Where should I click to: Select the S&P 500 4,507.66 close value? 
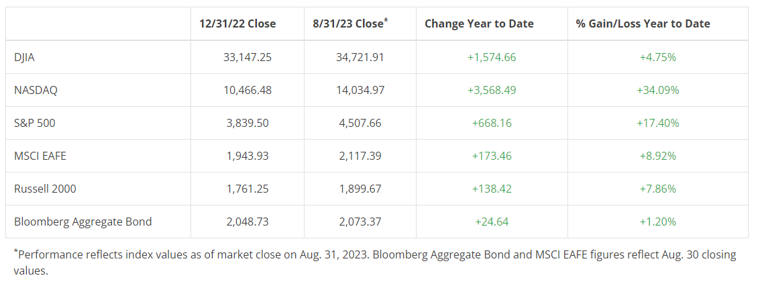click(x=360, y=123)
